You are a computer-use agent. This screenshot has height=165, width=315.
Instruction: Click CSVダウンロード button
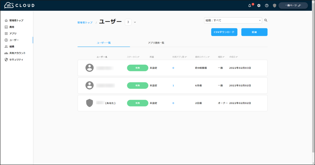(224, 32)
